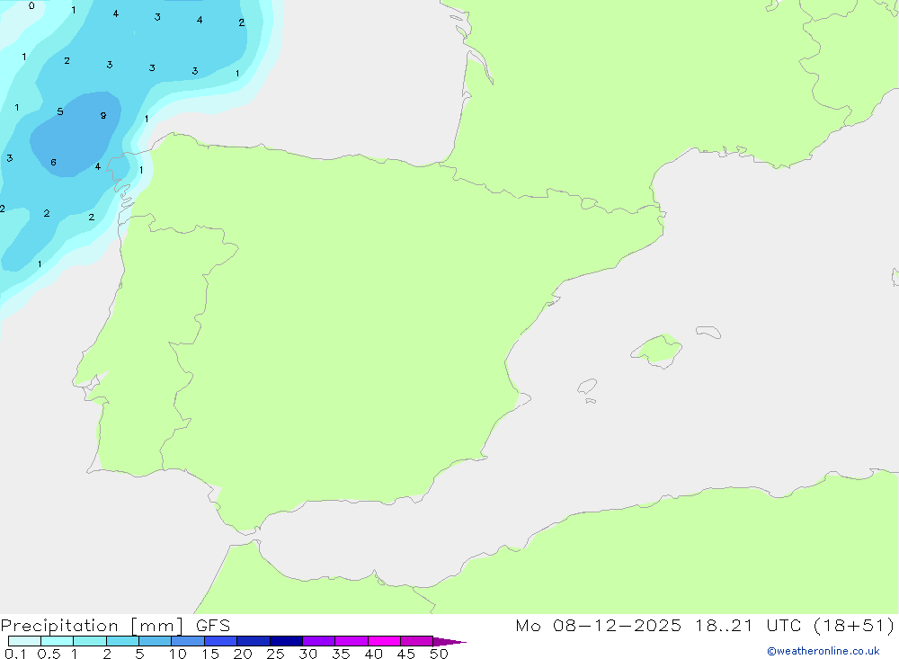The image size is (899, 659).
Task: Select the 20–25 mm legend swatch
Action: click(253, 641)
